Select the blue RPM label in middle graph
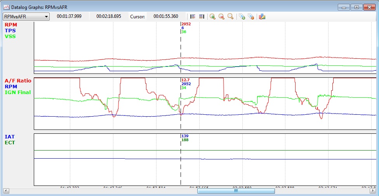Screen dimensions: 379x196 click(11, 86)
